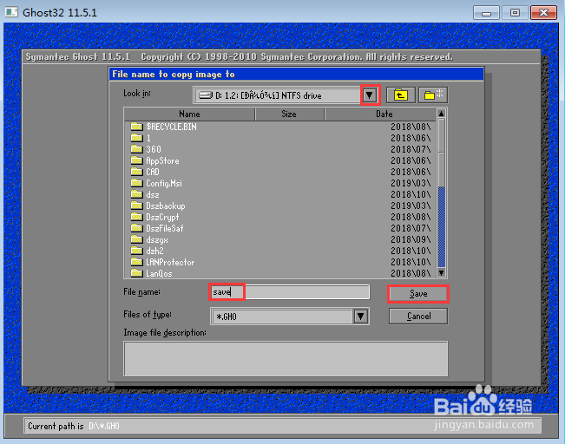Maximize the Ghost32 window
Image resolution: width=565 pixels, height=444 pixels.
click(x=515, y=13)
